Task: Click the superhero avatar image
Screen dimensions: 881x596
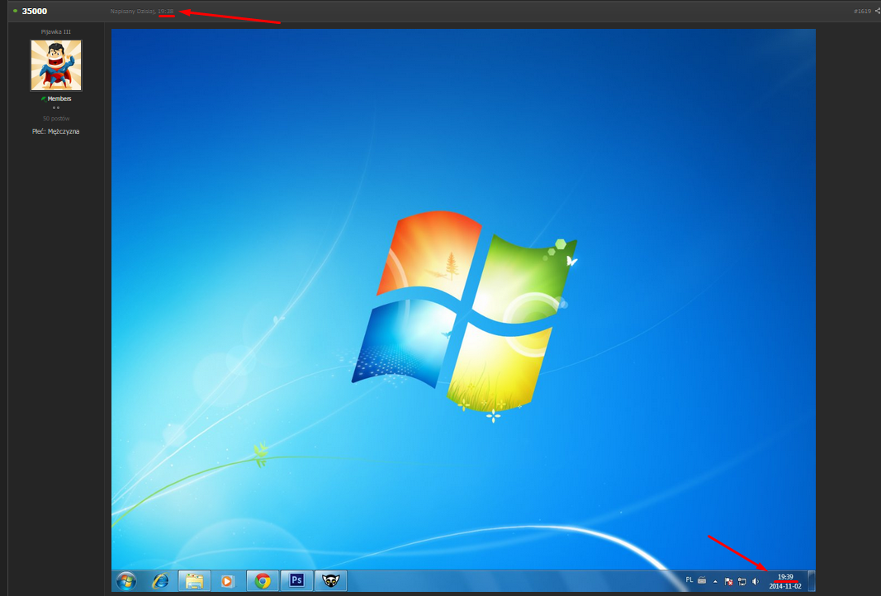Action: pyautogui.click(x=56, y=65)
